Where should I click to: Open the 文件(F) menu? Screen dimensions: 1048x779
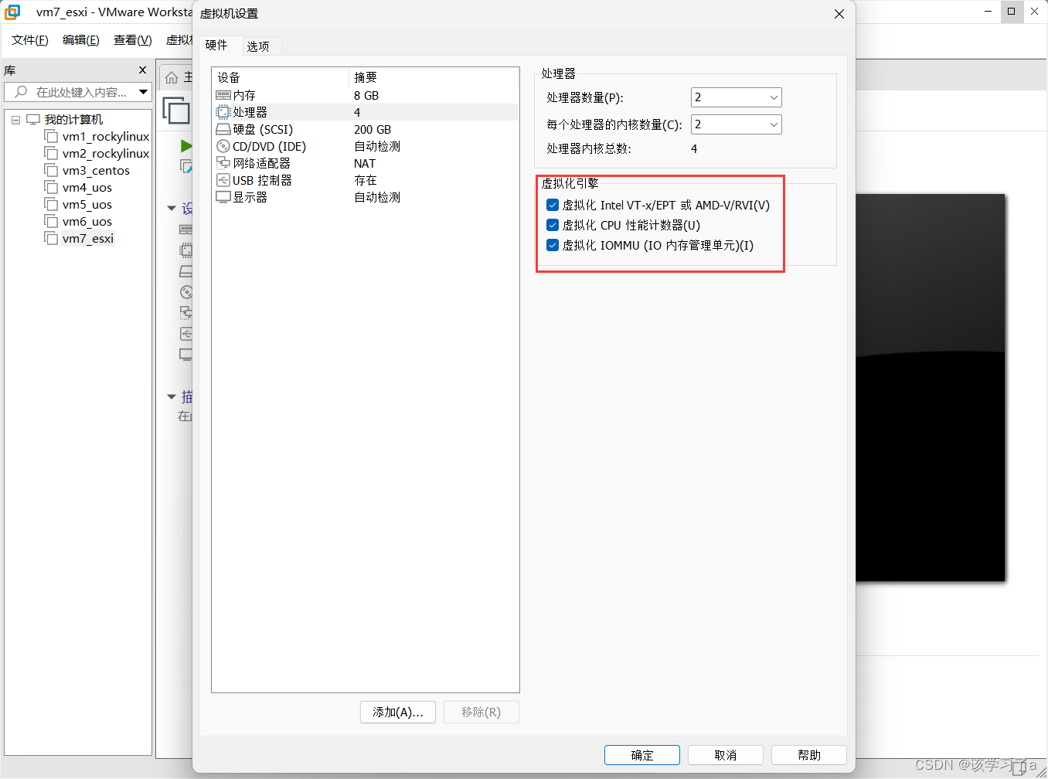tap(30, 40)
